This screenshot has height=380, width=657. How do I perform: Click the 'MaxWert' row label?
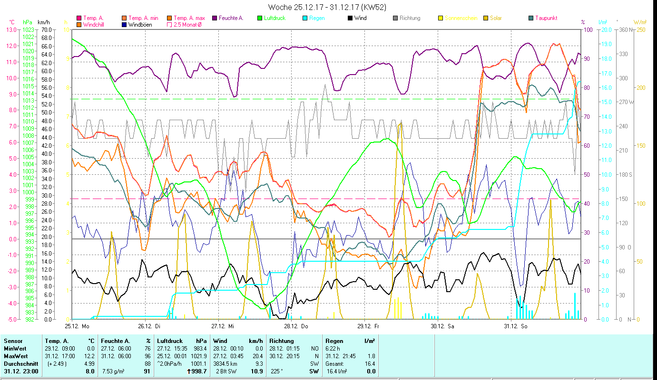pos(16,356)
